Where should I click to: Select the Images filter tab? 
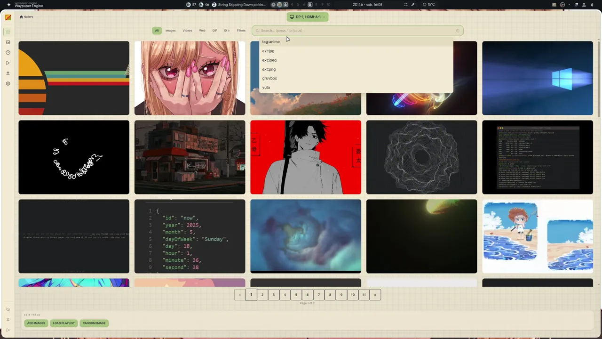coord(170,31)
